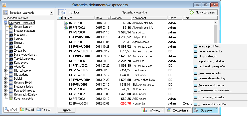Screen dimensions: 249x116
Task: Click the document icon of row 15-FVS/0001
Action: pos(65,23)
